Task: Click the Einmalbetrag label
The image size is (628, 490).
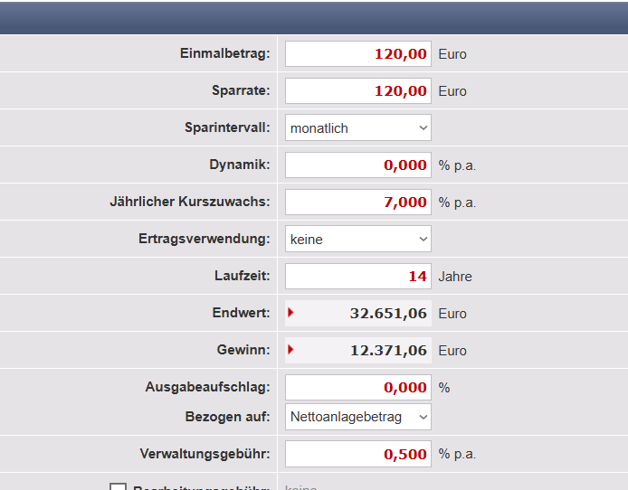Action: 224,54
